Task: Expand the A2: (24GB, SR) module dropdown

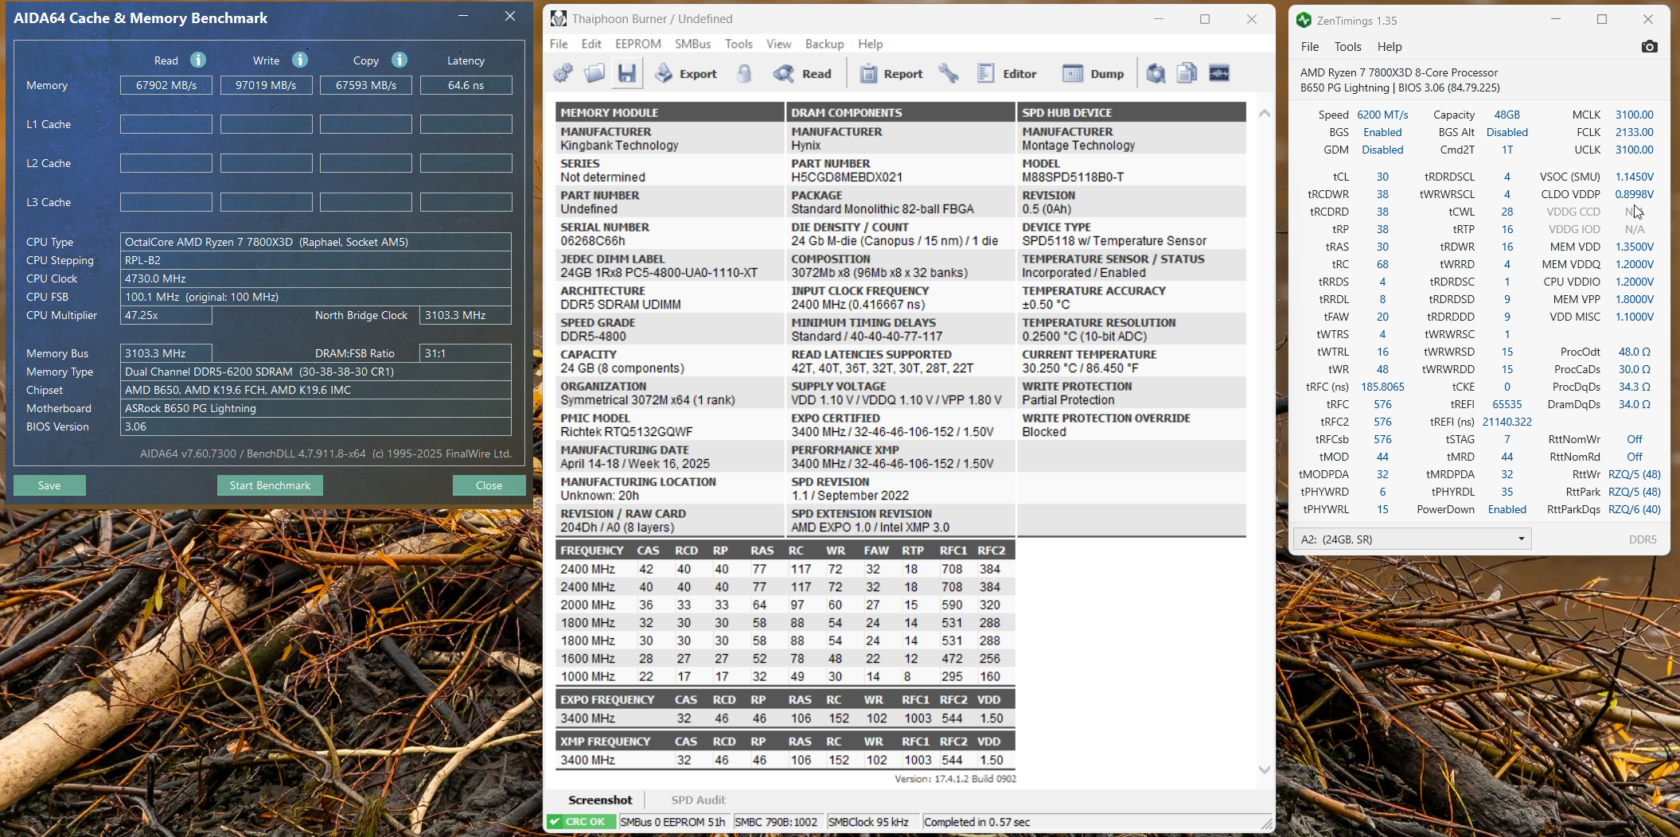Action: click(x=1412, y=539)
